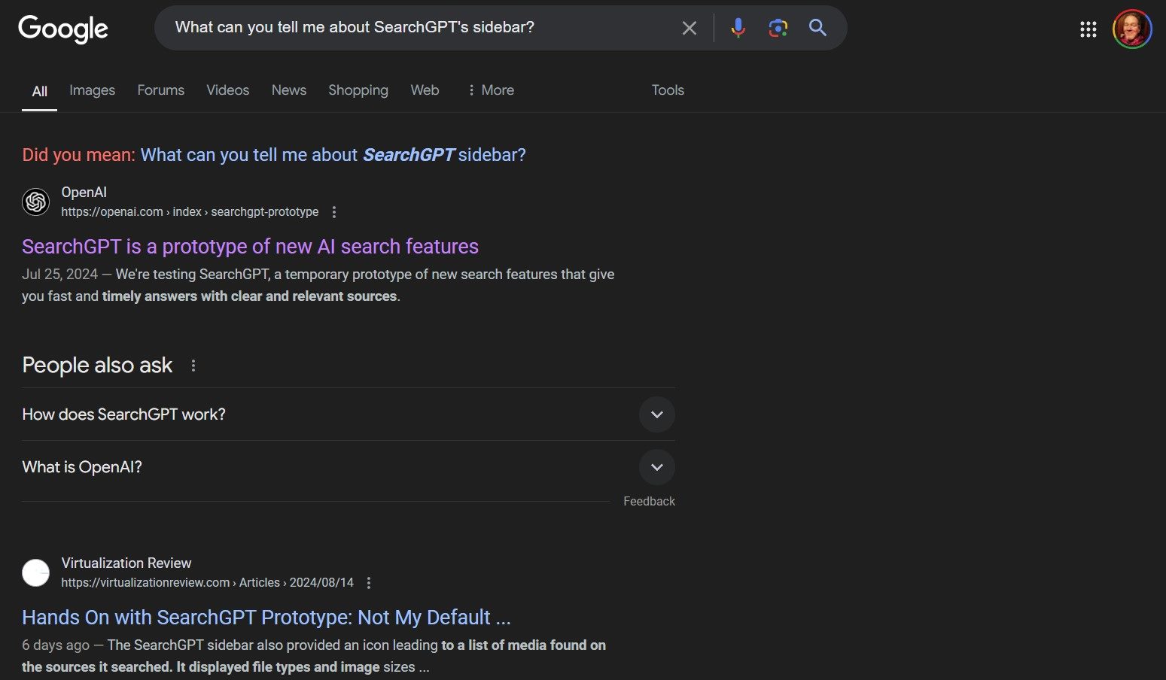Open Google Lens image search

778,28
